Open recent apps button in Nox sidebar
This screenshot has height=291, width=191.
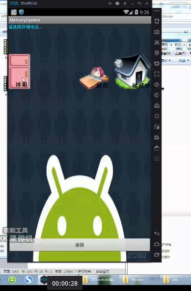point(157,255)
